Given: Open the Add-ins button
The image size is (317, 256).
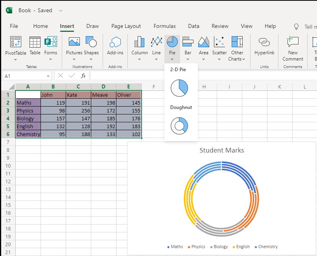Looking at the screenshot, I should pyautogui.click(x=115, y=45).
